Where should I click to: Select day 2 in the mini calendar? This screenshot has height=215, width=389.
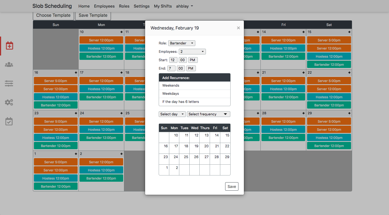(x=174, y=170)
